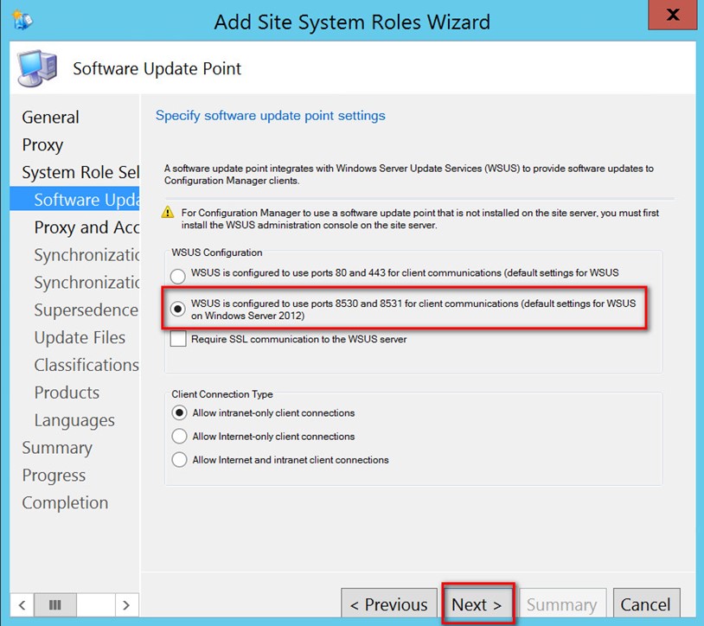Click the yellow warning triangle icon
704x626 pixels.
(168, 212)
